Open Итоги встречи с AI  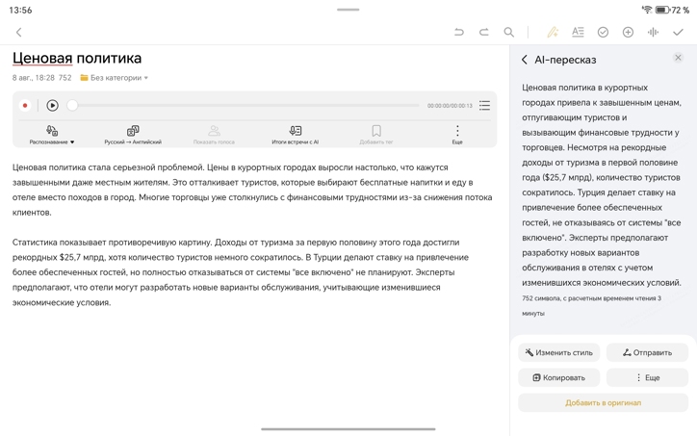point(296,135)
